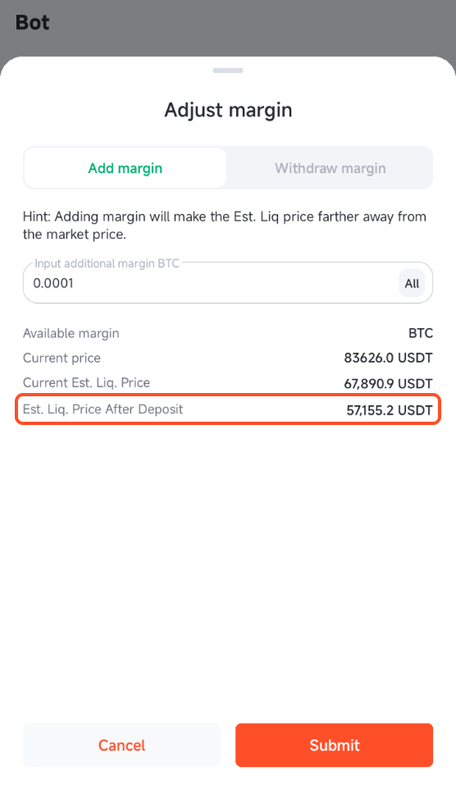The height and width of the screenshot is (786, 456).
Task: Click the Est. Liq. Price After Deposit row
Action: [x=228, y=409]
